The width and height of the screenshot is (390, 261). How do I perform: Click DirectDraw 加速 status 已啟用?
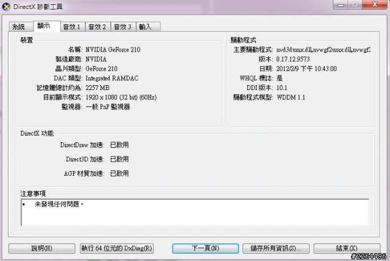[119, 145]
